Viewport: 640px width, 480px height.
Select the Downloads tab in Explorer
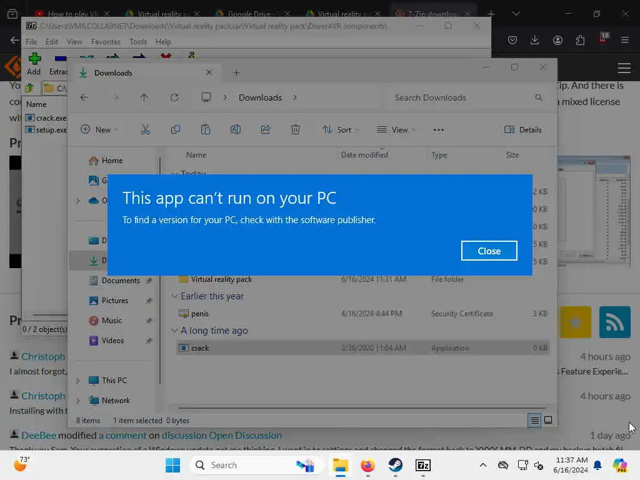tap(146, 73)
